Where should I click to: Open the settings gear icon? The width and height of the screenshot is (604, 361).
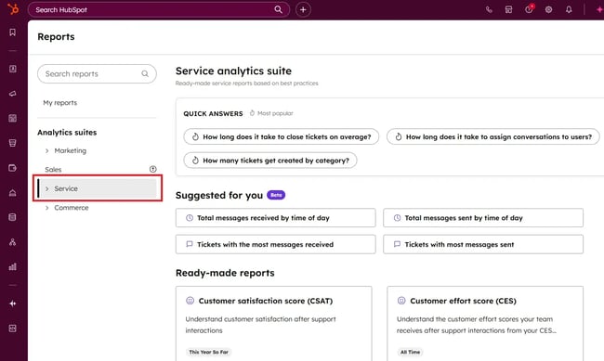click(548, 9)
